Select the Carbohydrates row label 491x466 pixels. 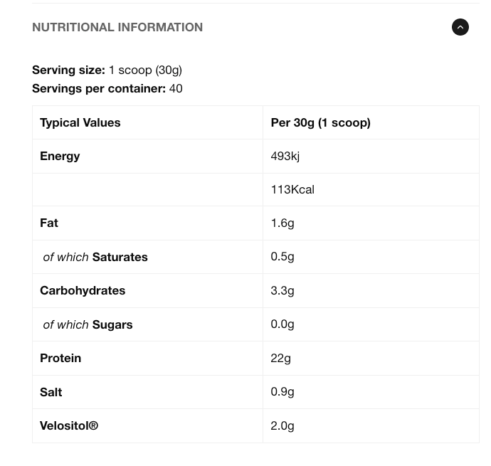tap(83, 290)
